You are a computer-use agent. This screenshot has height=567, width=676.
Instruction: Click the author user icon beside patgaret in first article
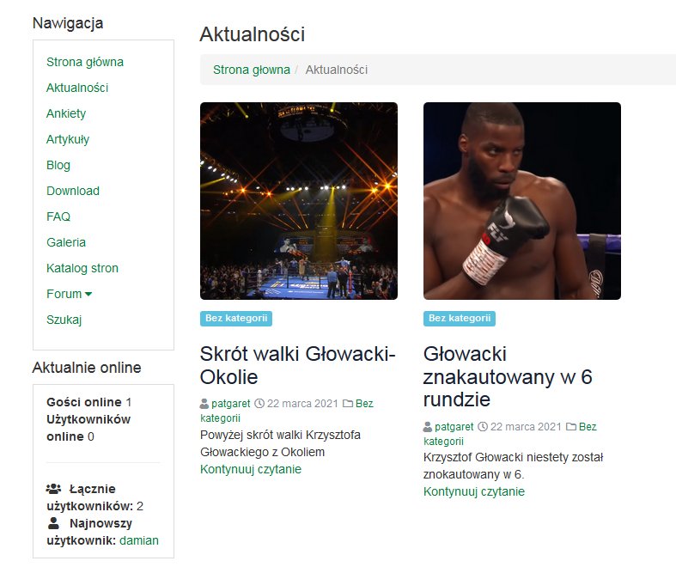(x=204, y=404)
